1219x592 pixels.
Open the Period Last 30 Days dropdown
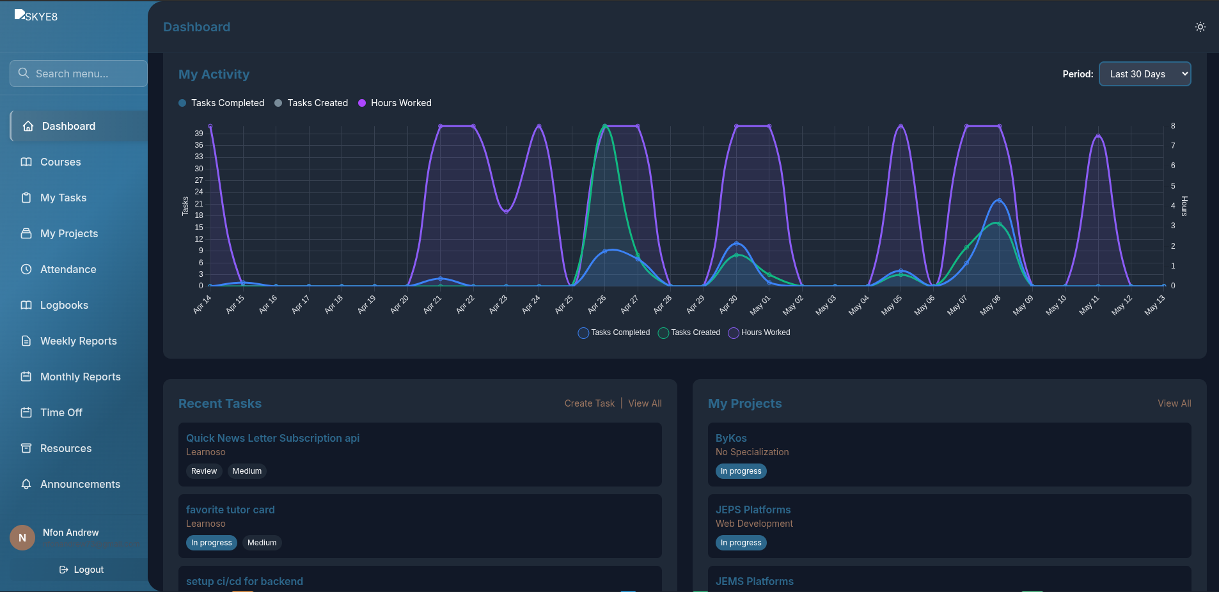pyautogui.click(x=1145, y=74)
